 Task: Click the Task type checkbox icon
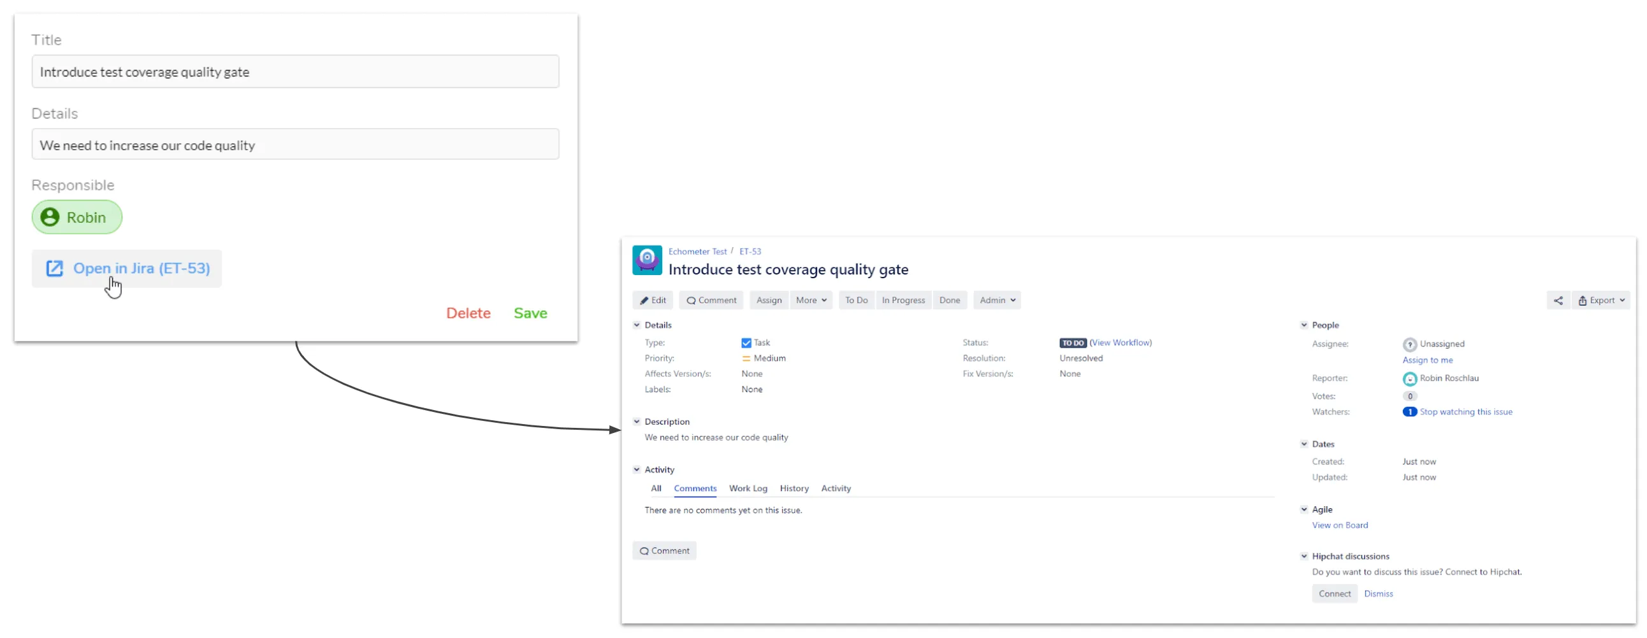pyautogui.click(x=746, y=343)
